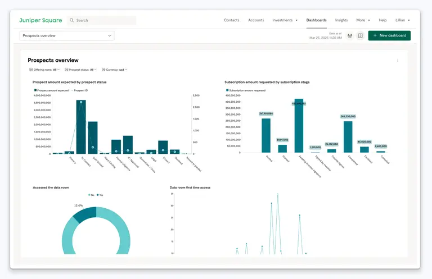Click the Completed bar in subscription chart
The height and width of the screenshot is (279, 432).
point(348,137)
